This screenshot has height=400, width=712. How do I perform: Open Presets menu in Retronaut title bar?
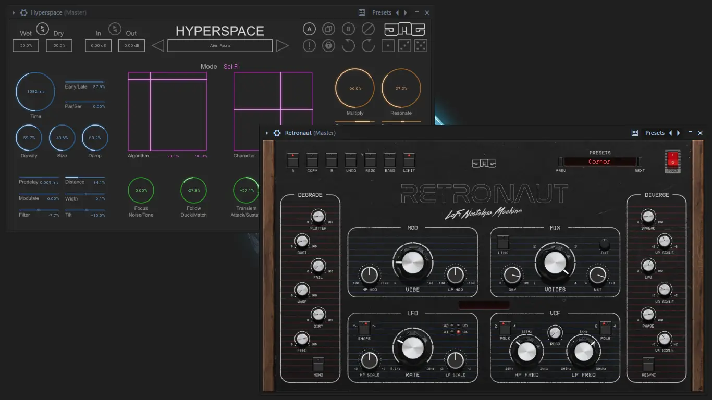click(x=655, y=133)
